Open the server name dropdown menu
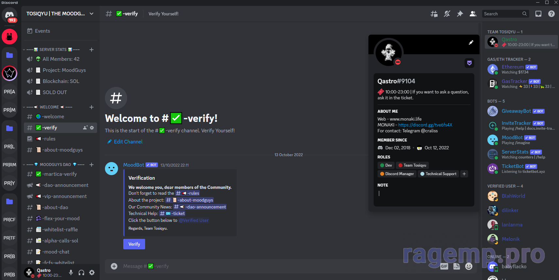Viewport: 559px width, 280px height. (x=60, y=14)
